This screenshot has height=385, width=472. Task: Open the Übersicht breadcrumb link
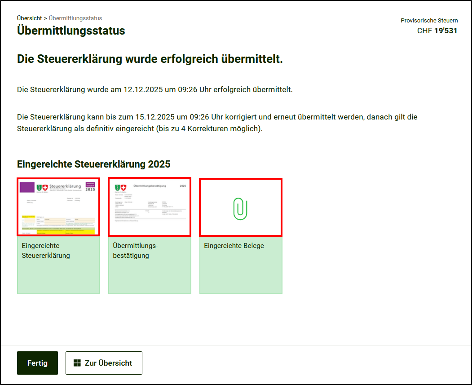pos(29,18)
